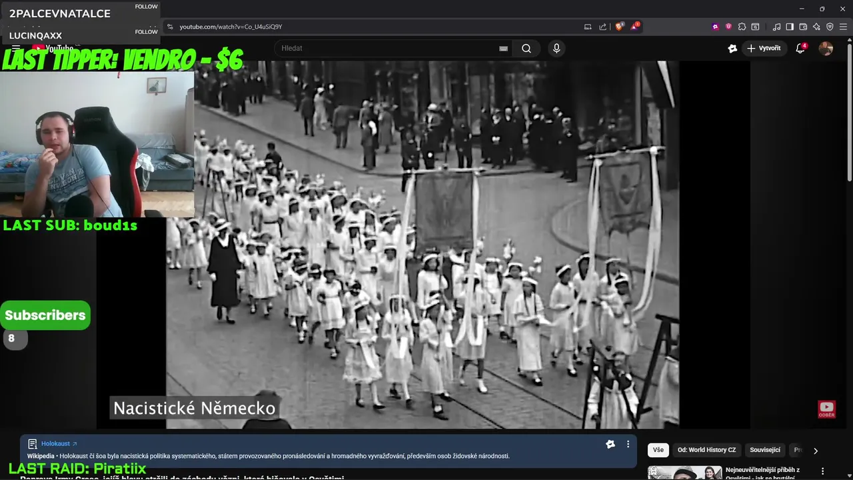
Task: Open Brave Leo AI sparkle icon
Action: (816, 27)
